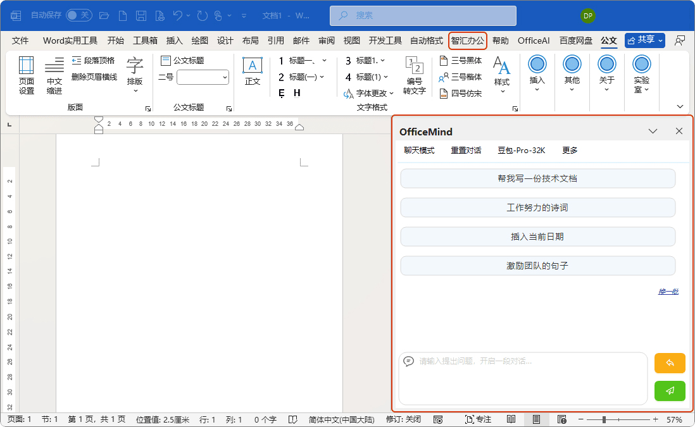This screenshot has height=427, width=695.
Task: Open the 二号 font size combo box
Action: 203,77
